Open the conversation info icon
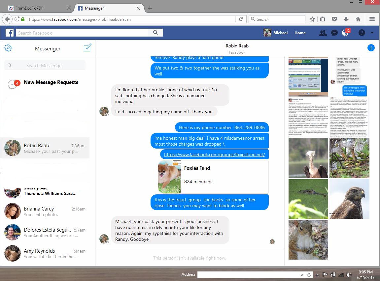 tap(371, 48)
